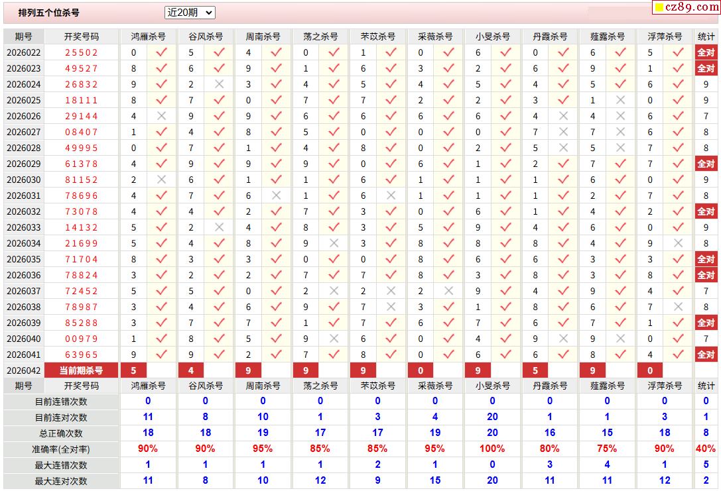Click the 全对 badge in row 2026029

click(x=706, y=164)
